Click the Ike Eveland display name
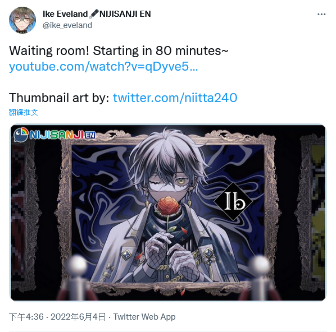Image resolution: width=336 pixels, height=332 pixels. (x=65, y=14)
